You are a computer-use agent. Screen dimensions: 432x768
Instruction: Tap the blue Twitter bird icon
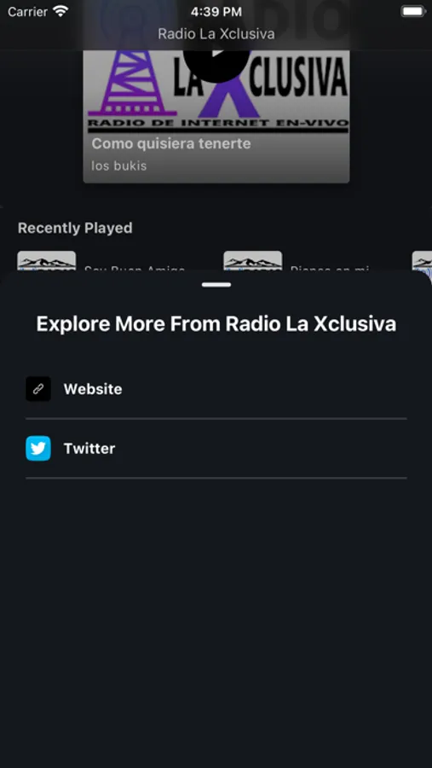tap(38, 448)
